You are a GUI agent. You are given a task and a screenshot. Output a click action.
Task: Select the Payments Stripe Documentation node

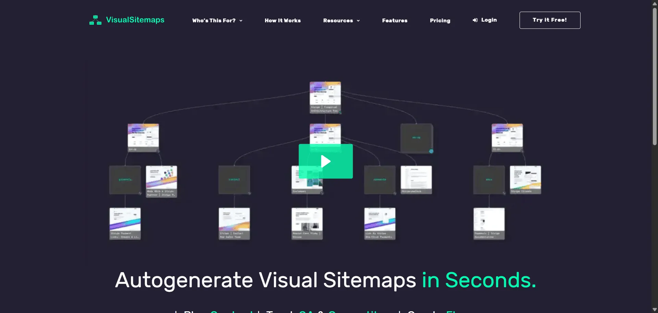pos(489,223)
